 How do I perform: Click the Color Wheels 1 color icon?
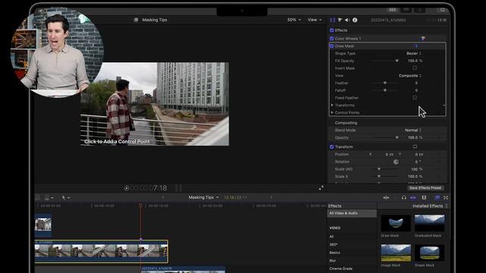pos(423,39)
